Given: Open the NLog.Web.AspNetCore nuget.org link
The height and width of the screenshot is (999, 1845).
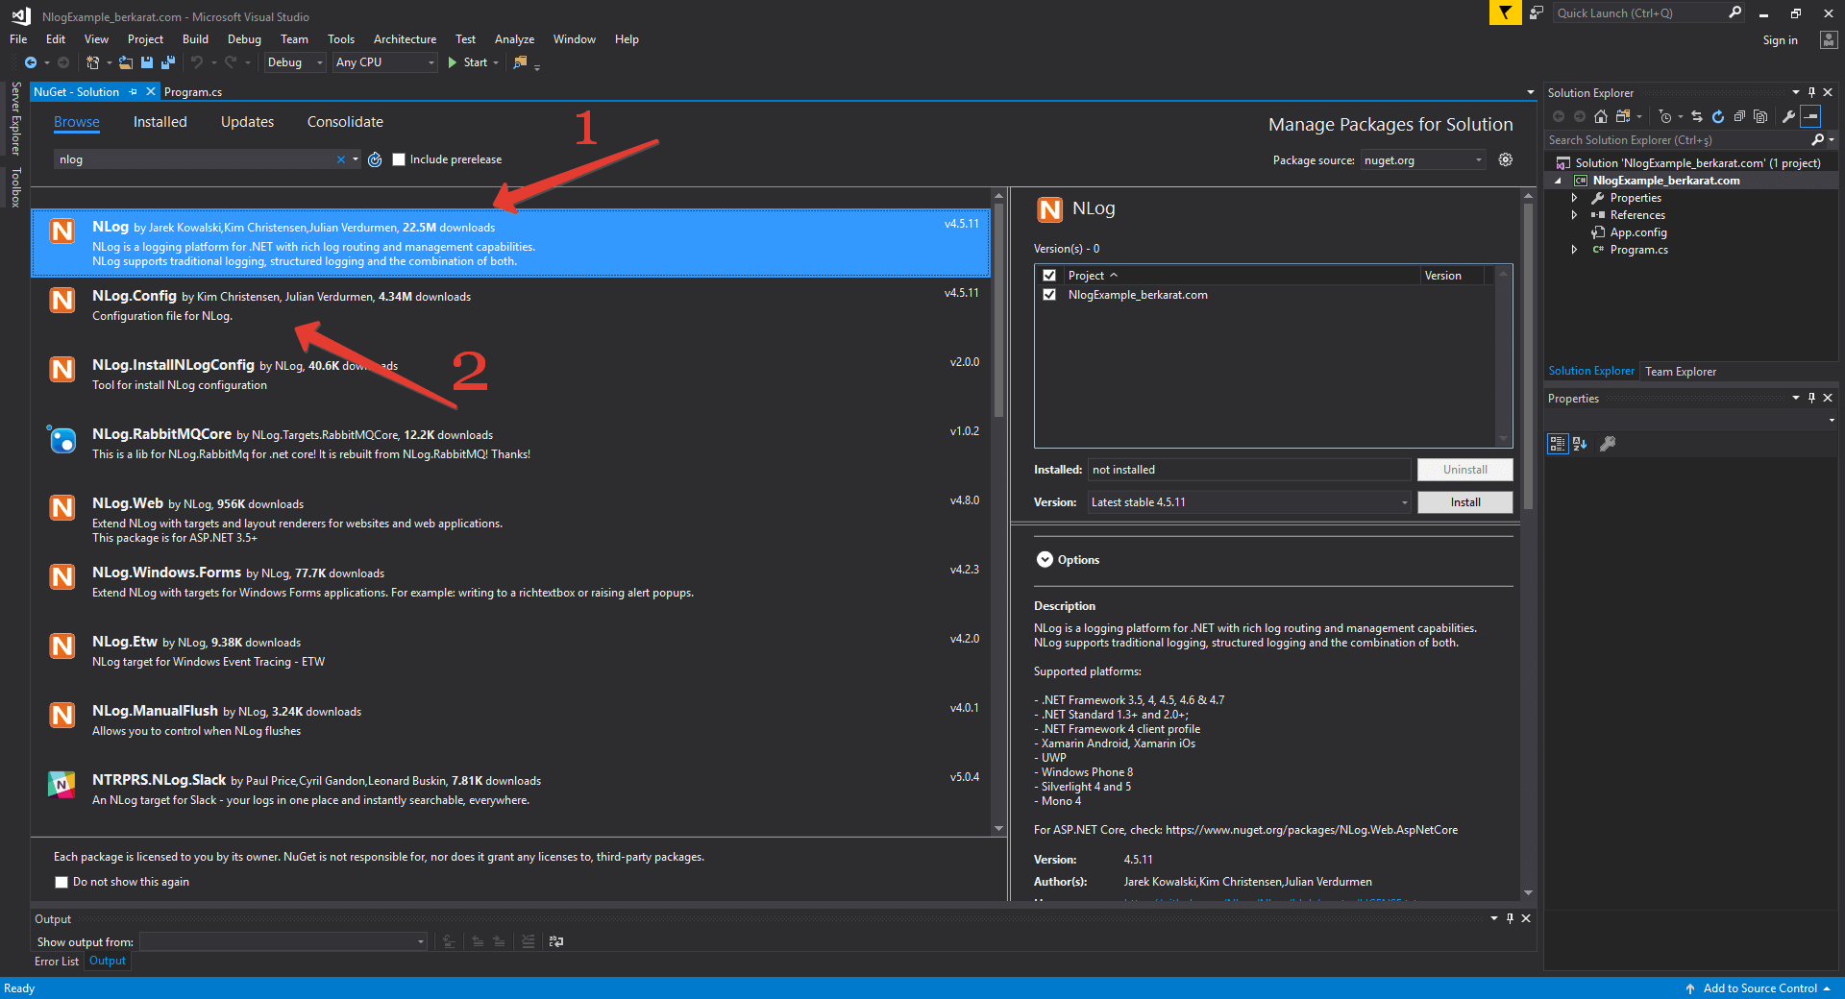Looking at the screenshot, I should tap(1312, 830).
